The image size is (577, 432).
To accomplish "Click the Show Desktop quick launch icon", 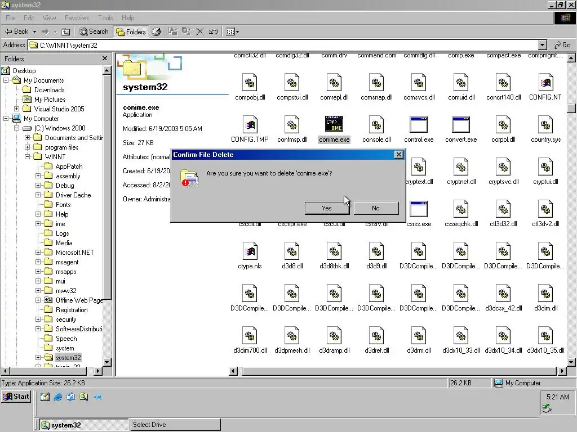I will [45, 397].
